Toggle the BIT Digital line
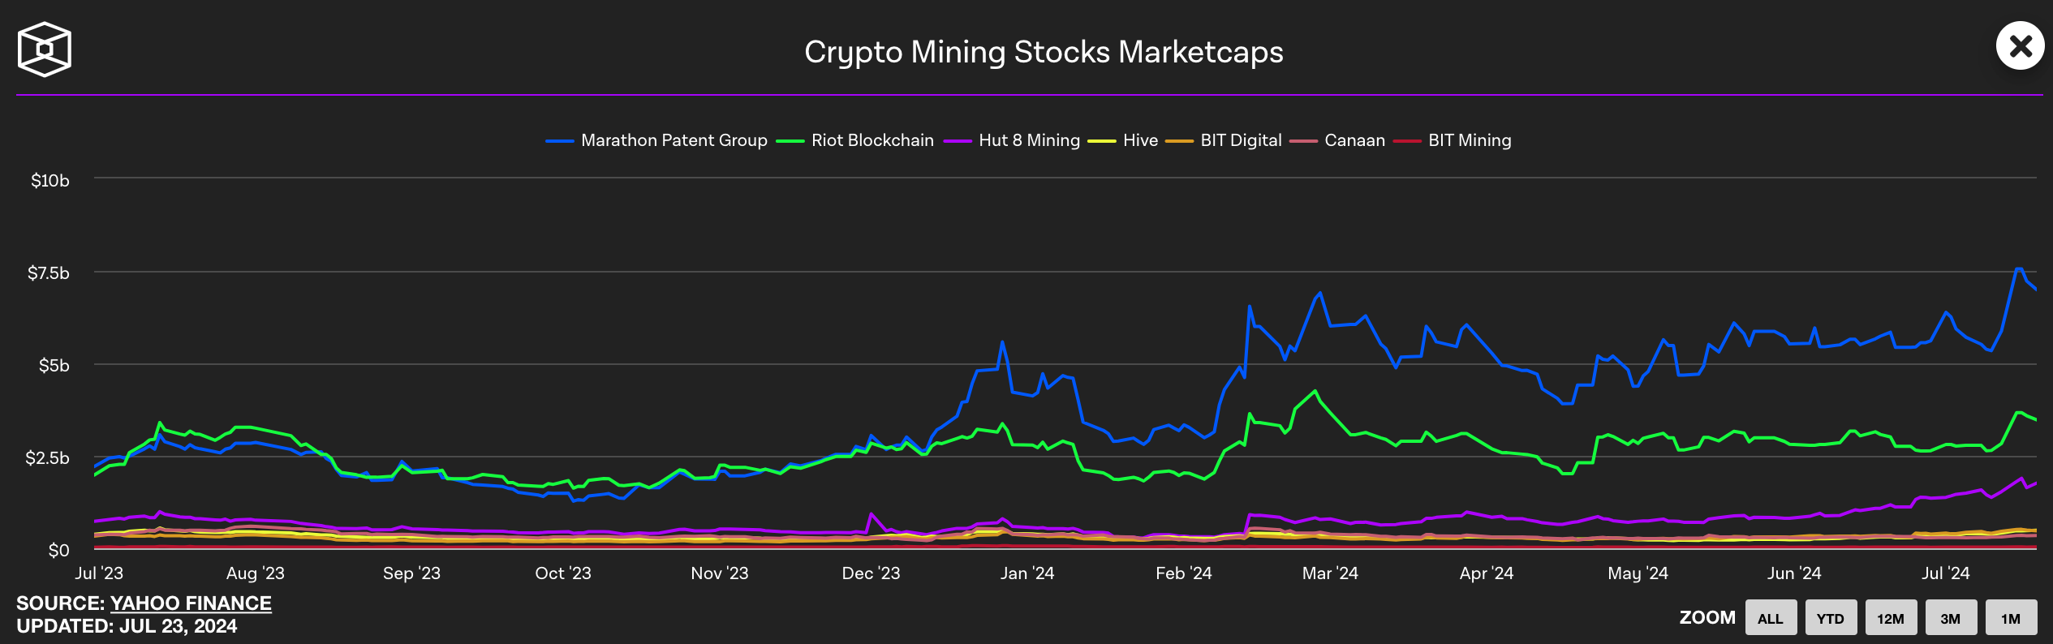2053x644 pixels. tap(1241, 140)
